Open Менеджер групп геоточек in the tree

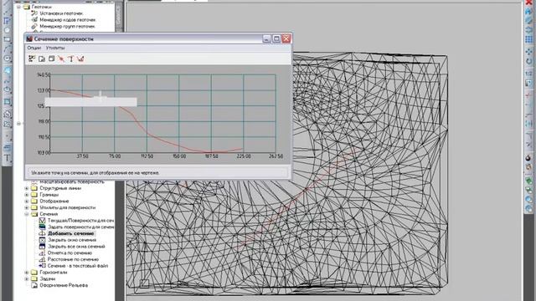(67, 26)
